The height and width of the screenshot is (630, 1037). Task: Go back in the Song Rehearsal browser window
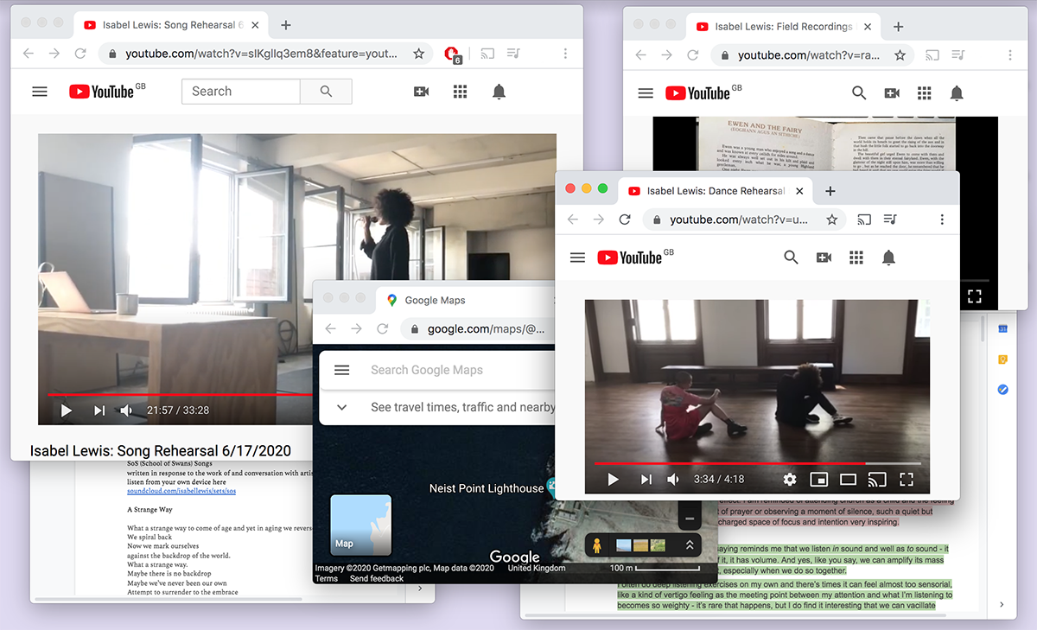(x=29, y=54)
